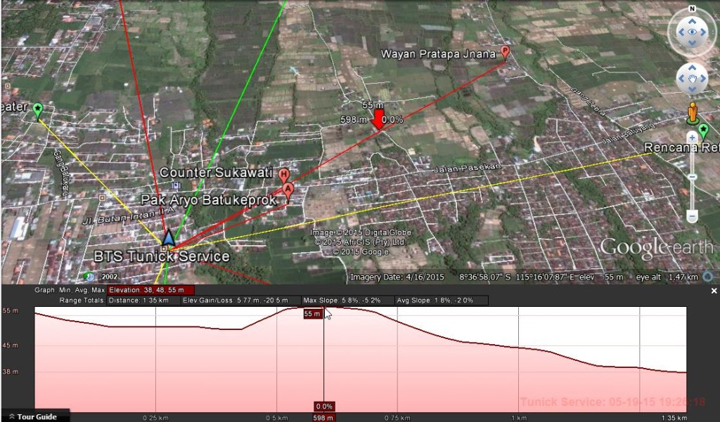The width and height of the screenshot is (720, 422).
Task: Click the eye alt 1.47 km readout
Action: click(x=667, y=277)
